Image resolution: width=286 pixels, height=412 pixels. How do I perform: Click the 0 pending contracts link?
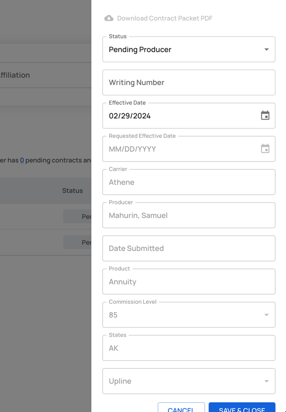(x=22, y=160)
